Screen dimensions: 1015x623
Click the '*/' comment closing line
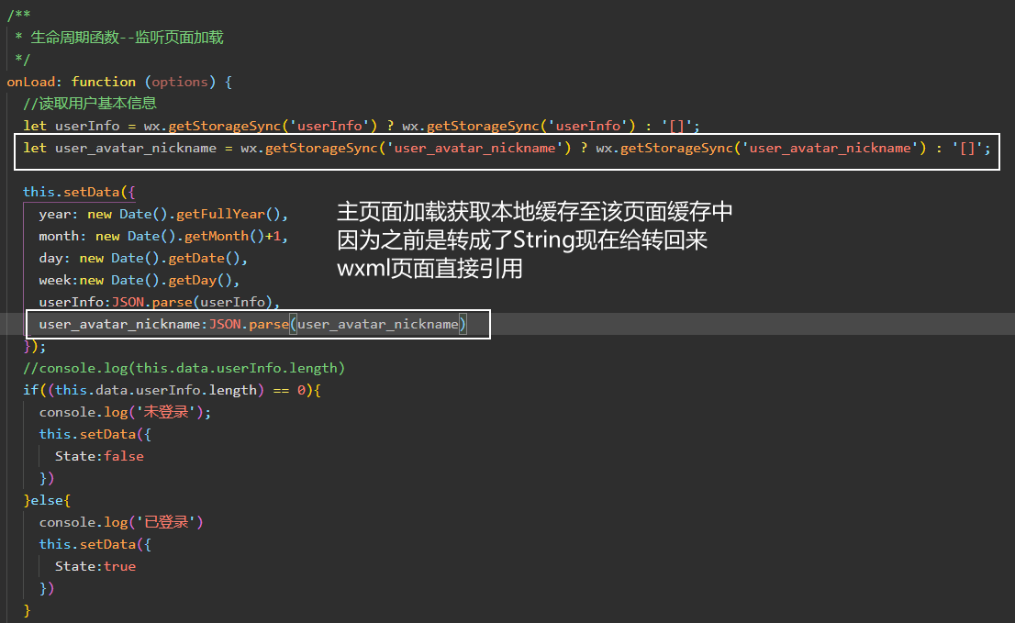coord(23,60)
